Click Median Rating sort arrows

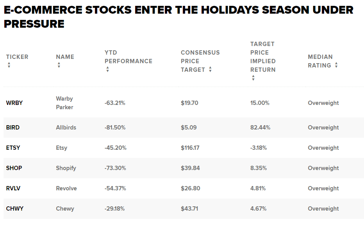(336, 65)
